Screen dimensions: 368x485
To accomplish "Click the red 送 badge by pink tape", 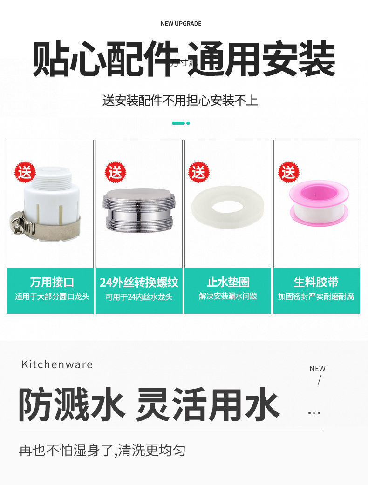I will [289, 172].
